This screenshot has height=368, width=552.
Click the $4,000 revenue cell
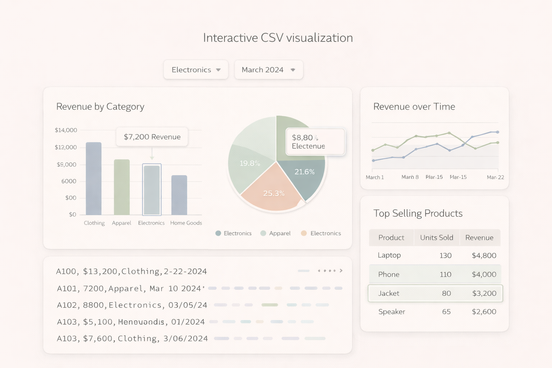pyautogui.click(x=484, y=274)
